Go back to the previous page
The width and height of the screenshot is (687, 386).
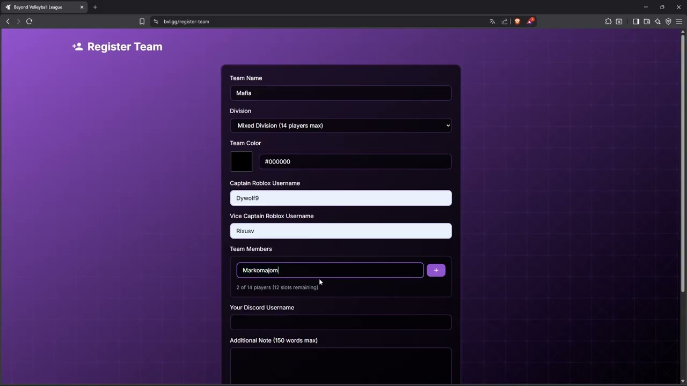pyautogui.click(x=8, y=21)
